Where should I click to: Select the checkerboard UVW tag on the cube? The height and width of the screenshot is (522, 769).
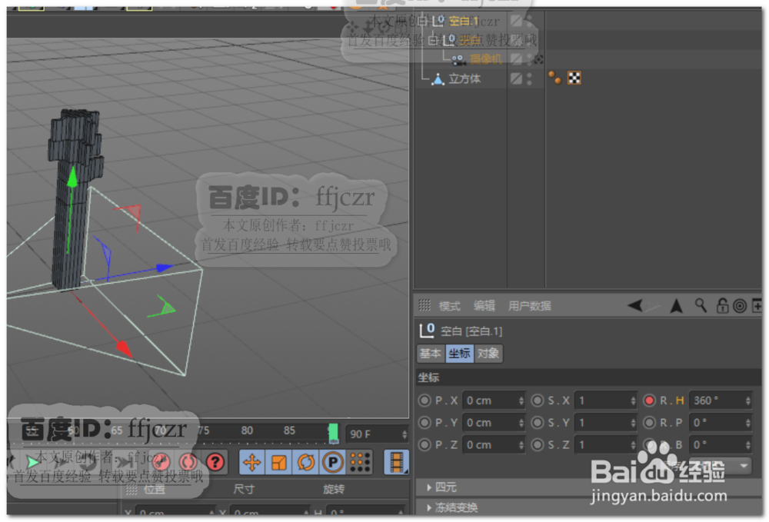(574, 78)
